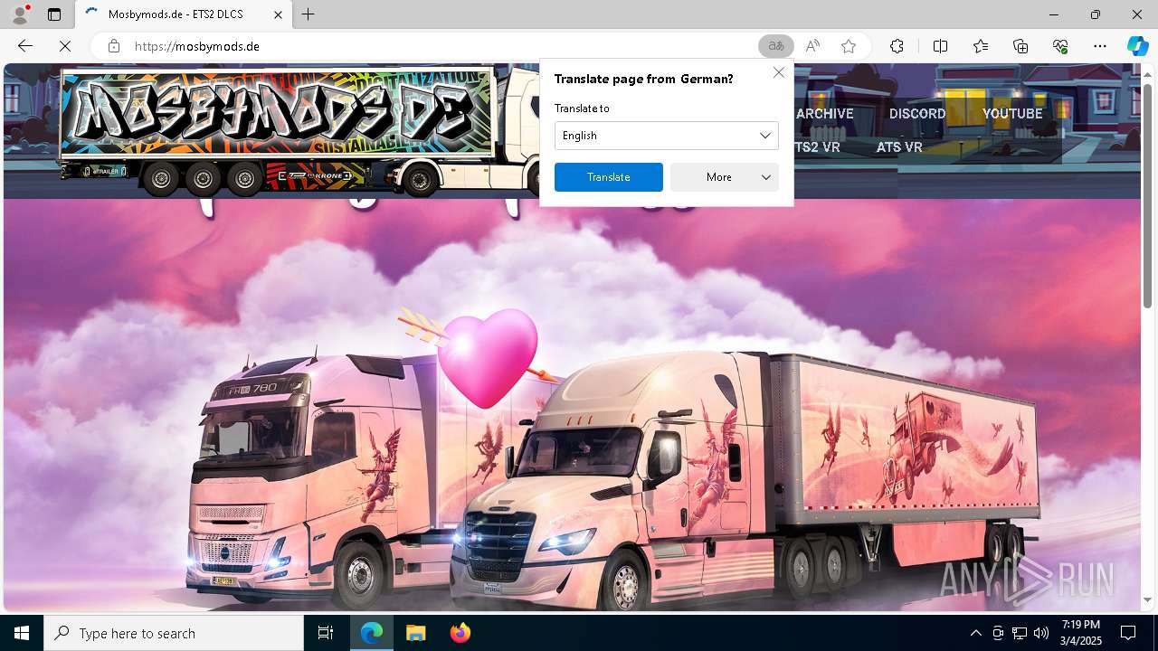Open the YOUTUBE menu link
This screenshot has height=651, width=1158.
pyautogui.click(x=1012, y=114)
